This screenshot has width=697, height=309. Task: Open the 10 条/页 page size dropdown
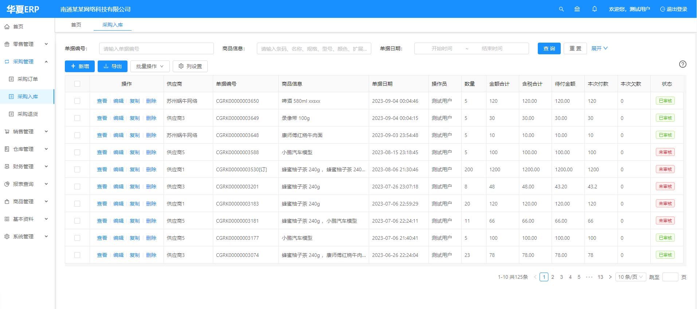coord(630,277)
